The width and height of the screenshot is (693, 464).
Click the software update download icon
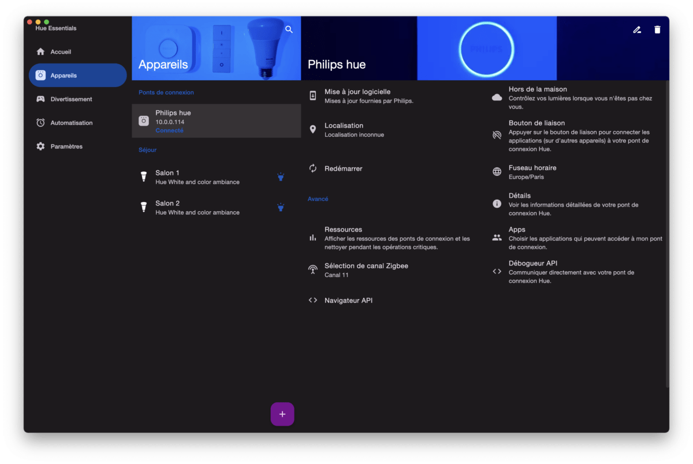pos(313,96)
